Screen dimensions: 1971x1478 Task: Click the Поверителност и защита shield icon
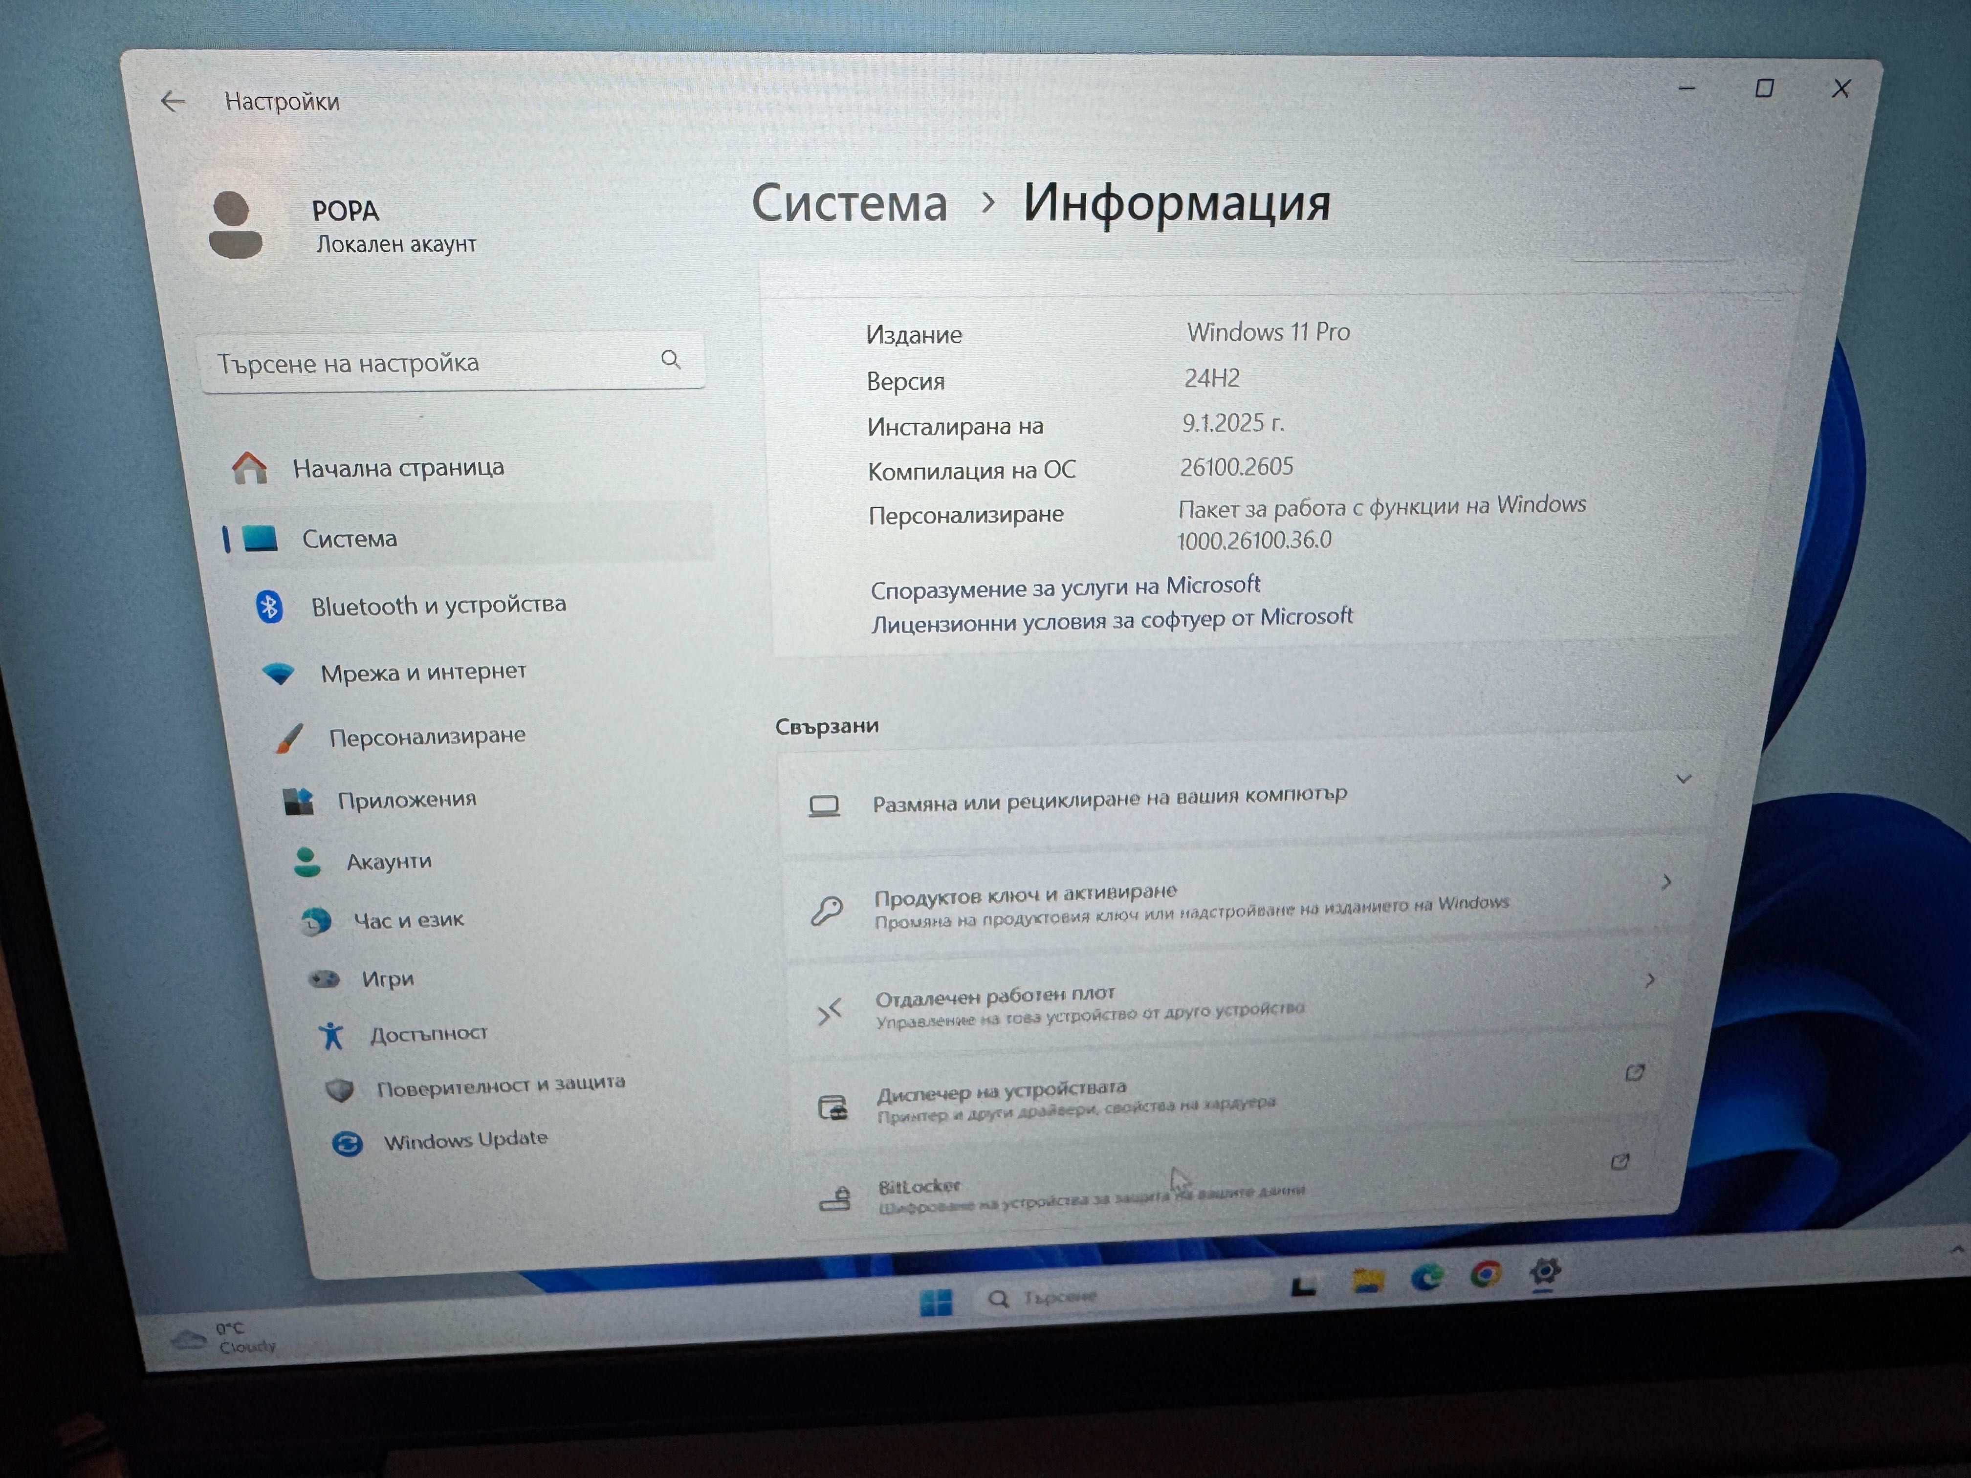339,1089
